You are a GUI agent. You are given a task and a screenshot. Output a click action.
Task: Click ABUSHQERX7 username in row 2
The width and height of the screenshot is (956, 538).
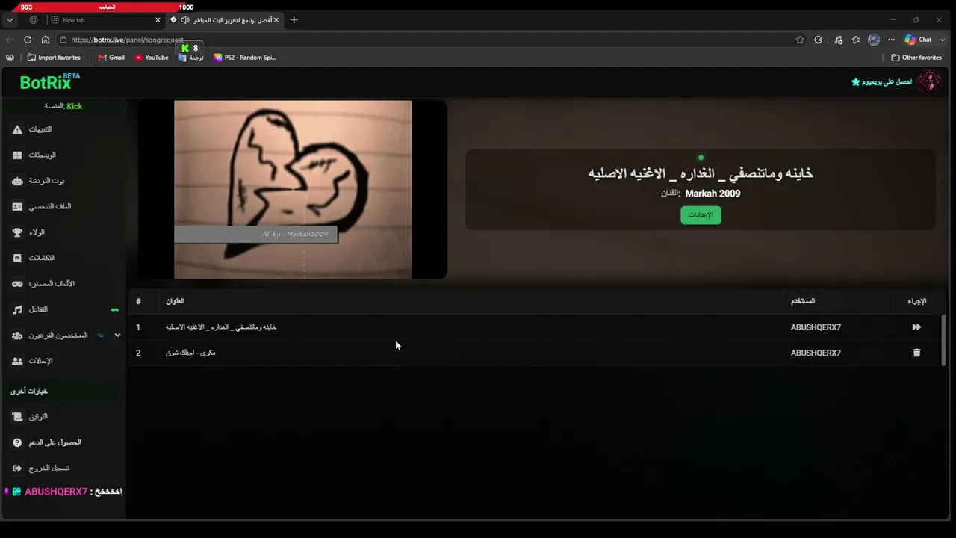(x=816, y=353)
